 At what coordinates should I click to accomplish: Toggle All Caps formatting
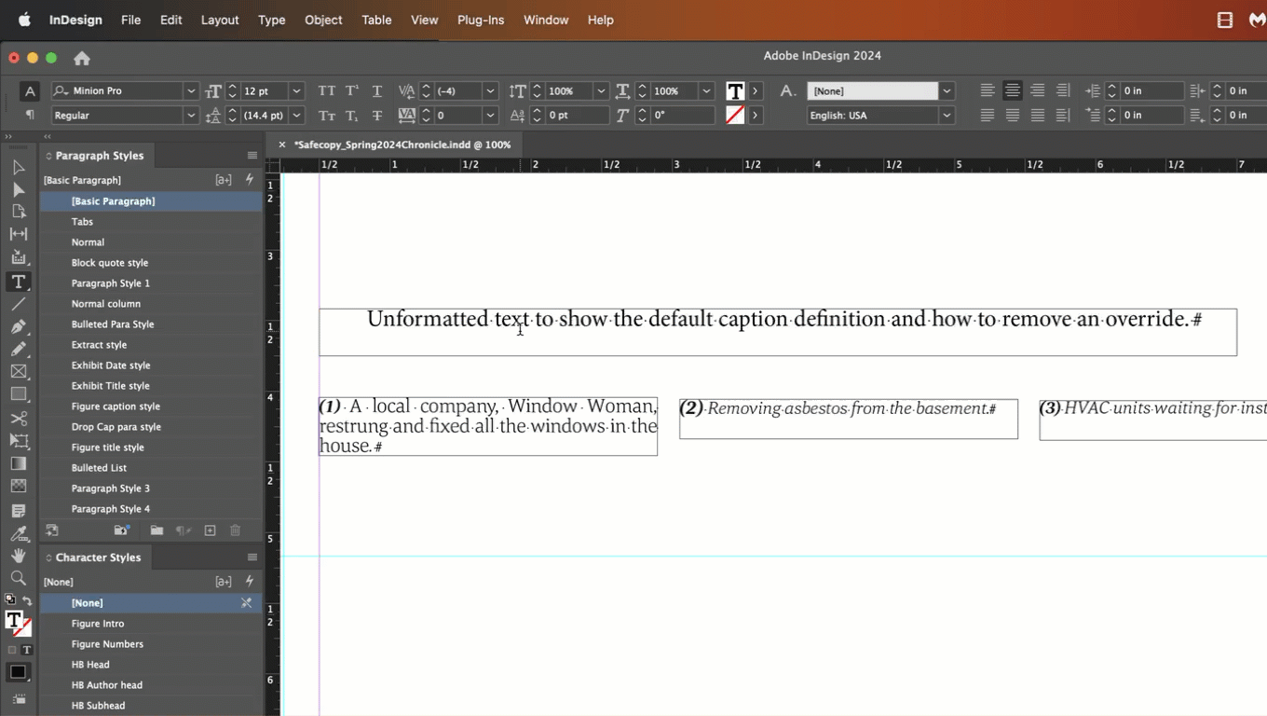tap(326, 91)
